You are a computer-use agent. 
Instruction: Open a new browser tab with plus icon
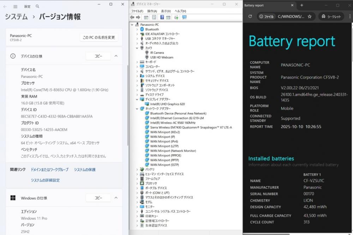[x=302, y=5]
